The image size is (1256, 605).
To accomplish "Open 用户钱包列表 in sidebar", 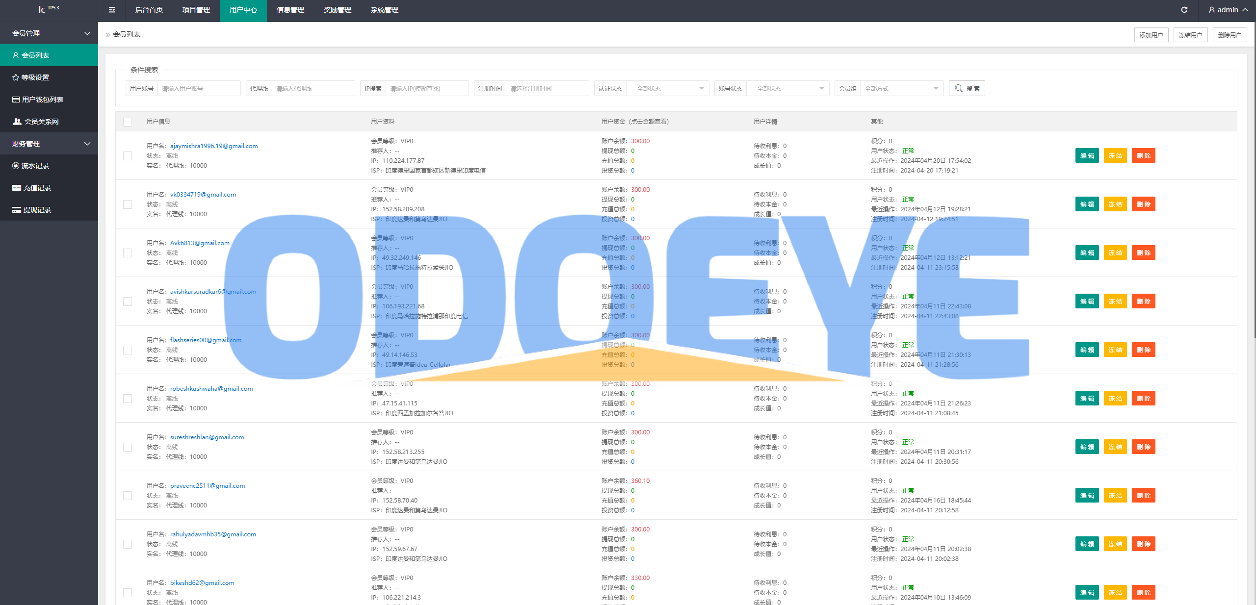I will [x=49, y=100].
